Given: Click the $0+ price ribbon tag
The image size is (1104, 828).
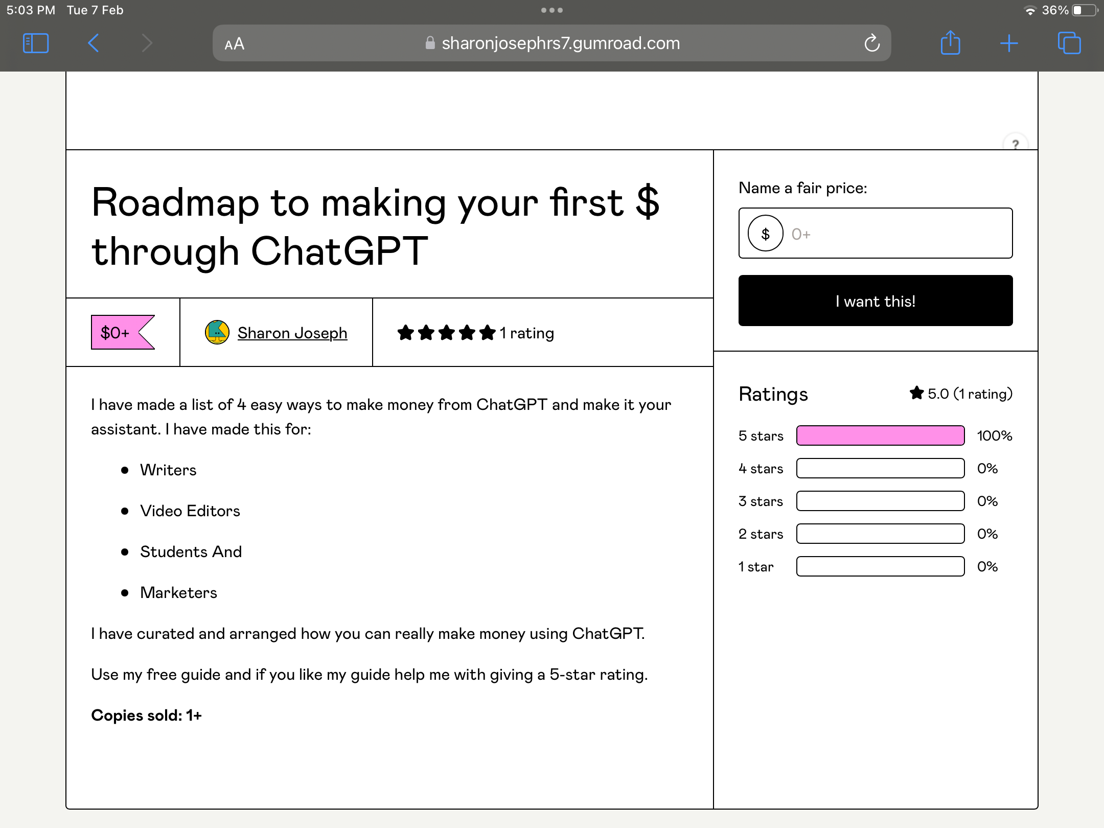Looking at the screenshot, I should (x=123, y=332).
